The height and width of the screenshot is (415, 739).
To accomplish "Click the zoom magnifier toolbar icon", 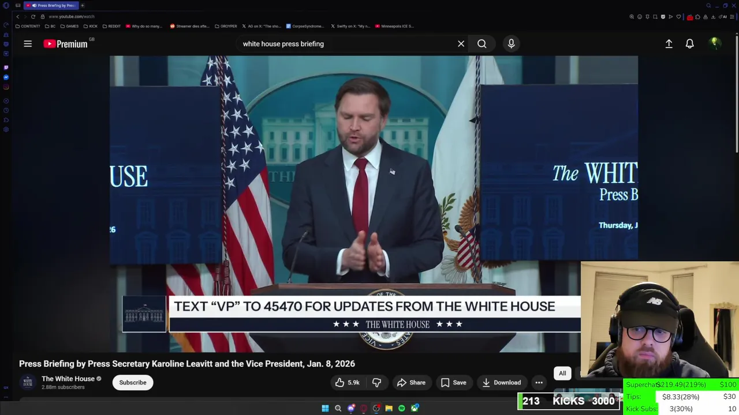I will (x=632, y=17).
